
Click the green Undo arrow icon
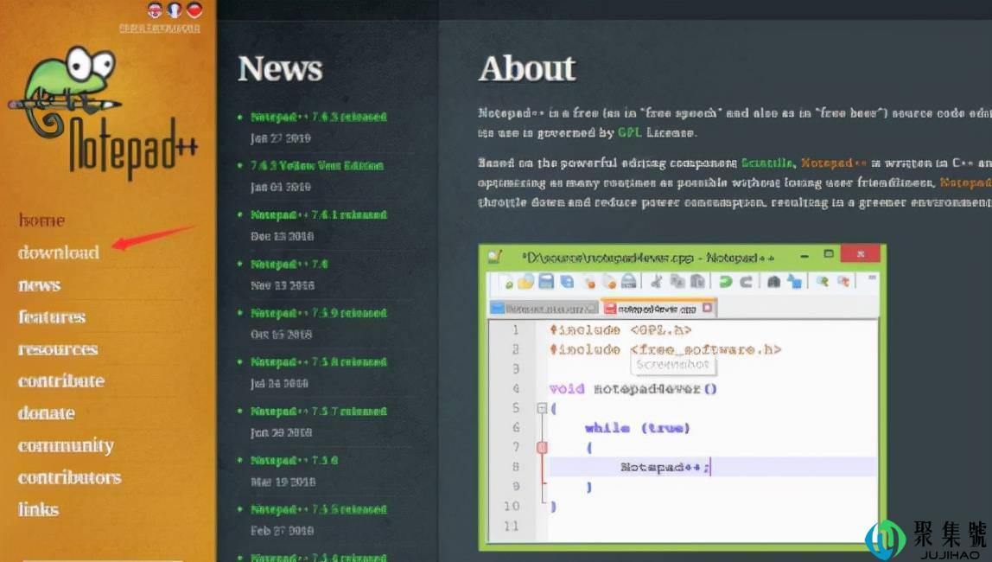[726, 281]
